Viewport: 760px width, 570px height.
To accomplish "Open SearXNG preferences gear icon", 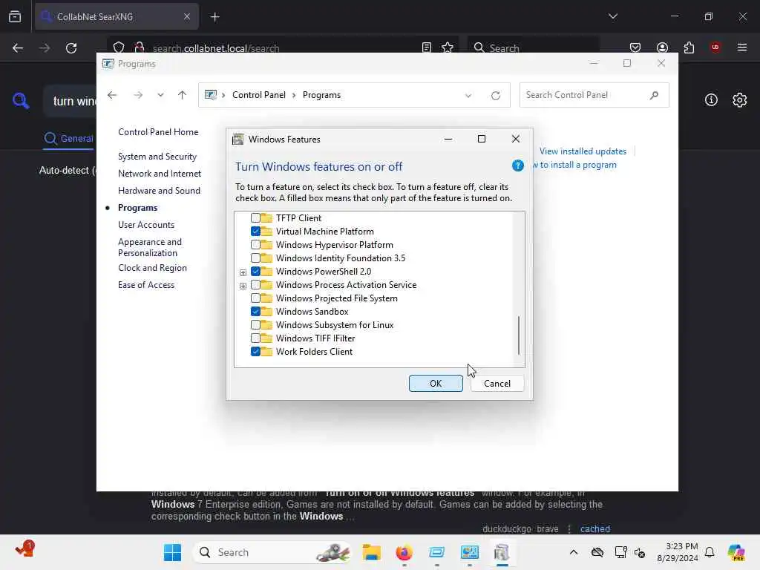I will [740, 100].
